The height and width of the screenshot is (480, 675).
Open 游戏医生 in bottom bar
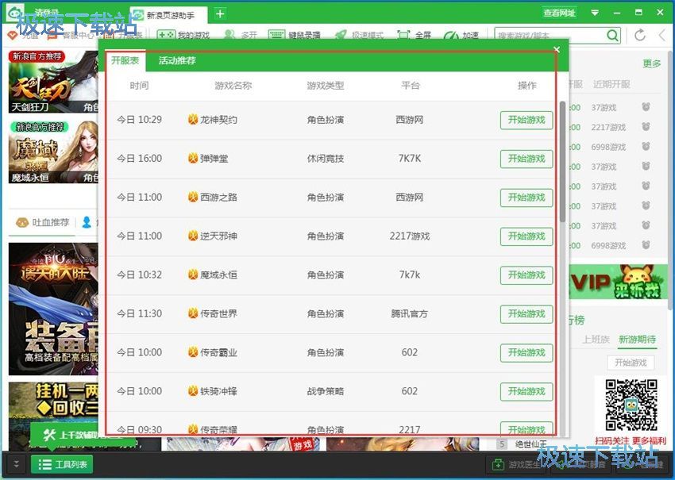pyautogui.click(x=516, y=464)
